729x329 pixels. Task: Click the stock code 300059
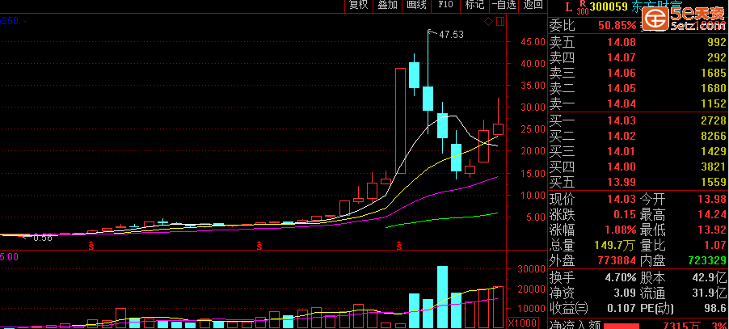pos(609,6)
